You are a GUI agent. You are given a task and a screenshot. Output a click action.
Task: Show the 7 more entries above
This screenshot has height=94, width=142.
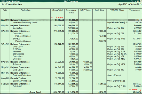tap(57, 18)
